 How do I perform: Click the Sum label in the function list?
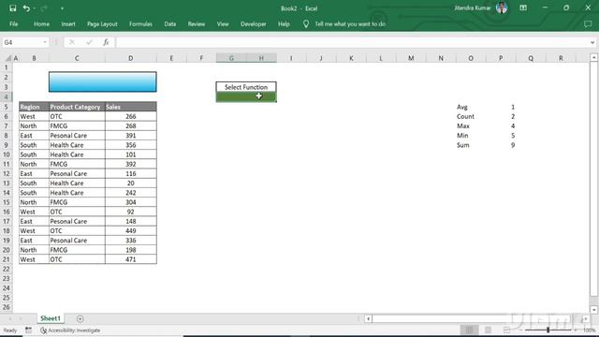point(462,145)
